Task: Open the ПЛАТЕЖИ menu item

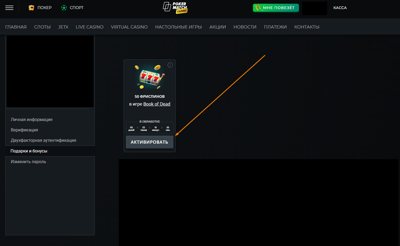Action: click(x=275, y=27)
